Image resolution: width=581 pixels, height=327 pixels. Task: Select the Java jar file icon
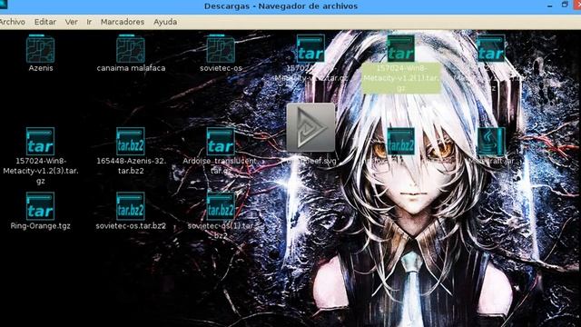pyautogui.click(x=490, y=142)
